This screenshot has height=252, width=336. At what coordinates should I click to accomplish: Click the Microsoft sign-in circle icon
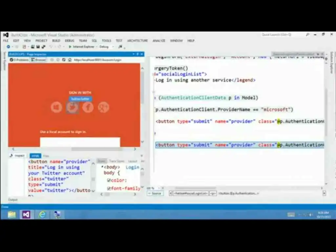tap(56, 107)
